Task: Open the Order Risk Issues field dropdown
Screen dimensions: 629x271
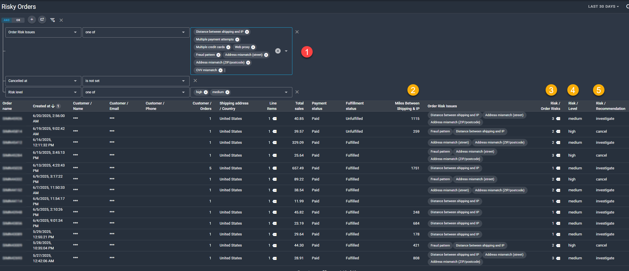Action: tap(43, 32)
